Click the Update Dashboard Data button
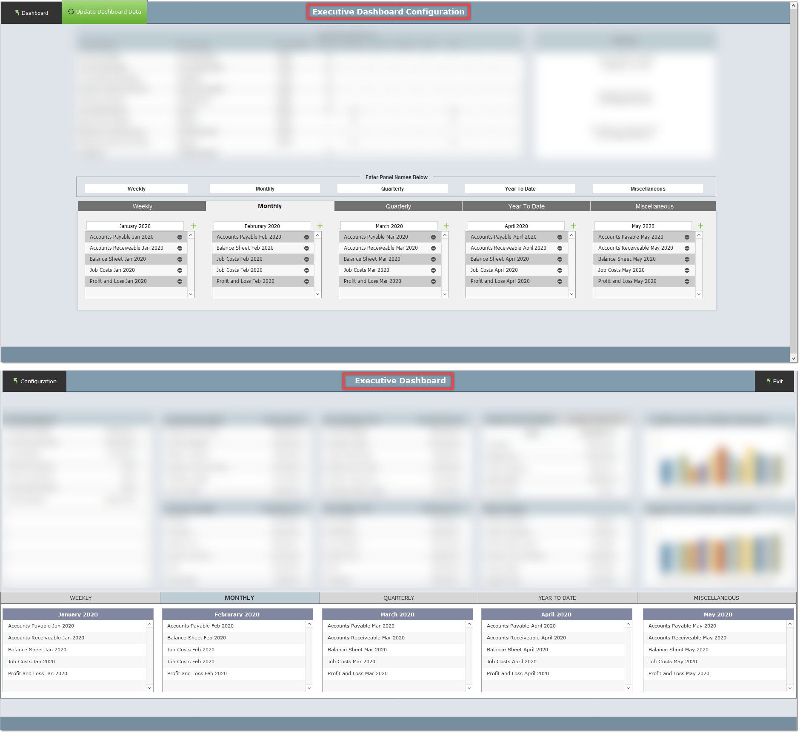Image resolution: width=800 pixels, height=733 pixels. coord(104,12)
